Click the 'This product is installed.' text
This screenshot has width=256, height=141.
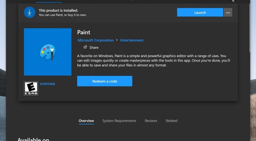(58, 10)
